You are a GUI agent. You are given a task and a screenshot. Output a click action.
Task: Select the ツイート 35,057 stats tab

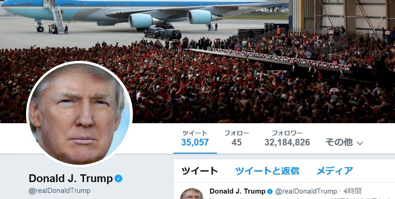(x=195, y=138)
